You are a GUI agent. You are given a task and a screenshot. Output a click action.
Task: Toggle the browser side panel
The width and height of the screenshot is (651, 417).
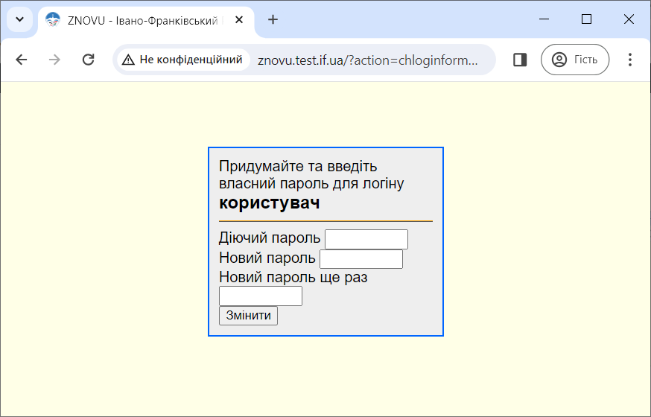tap(520, 60)
